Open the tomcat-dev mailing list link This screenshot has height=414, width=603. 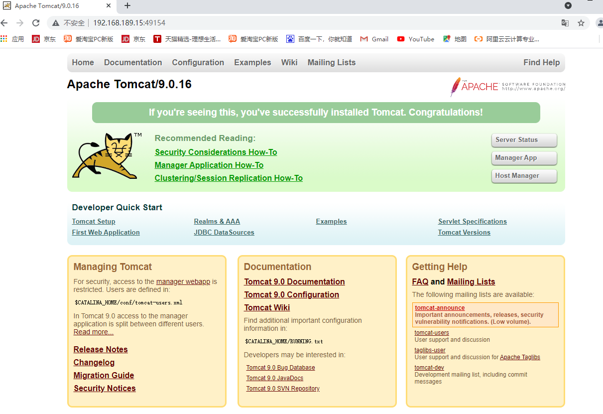[x=429, y=368]
